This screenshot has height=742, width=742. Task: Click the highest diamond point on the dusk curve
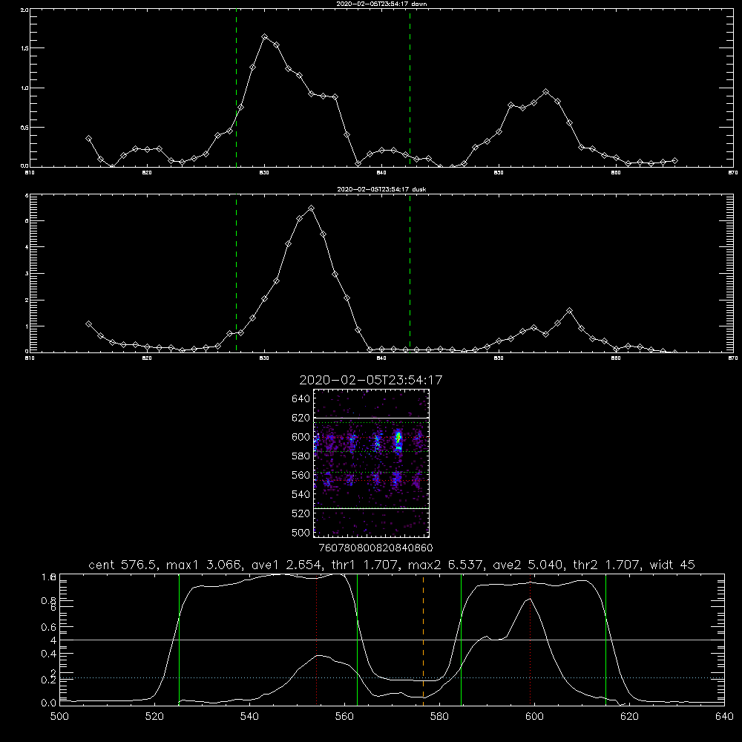click(x=311, y=209)
